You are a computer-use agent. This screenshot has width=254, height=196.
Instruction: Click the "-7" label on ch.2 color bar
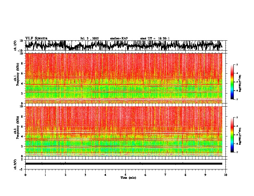pos(237,152)
